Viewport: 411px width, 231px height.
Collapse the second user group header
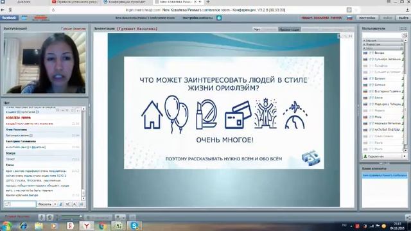(x=383, y=44)
